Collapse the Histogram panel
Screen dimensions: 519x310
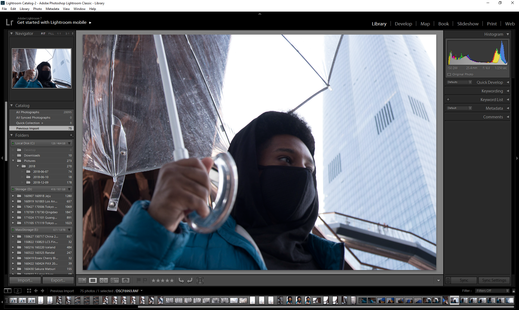click(x=508, y=34)
